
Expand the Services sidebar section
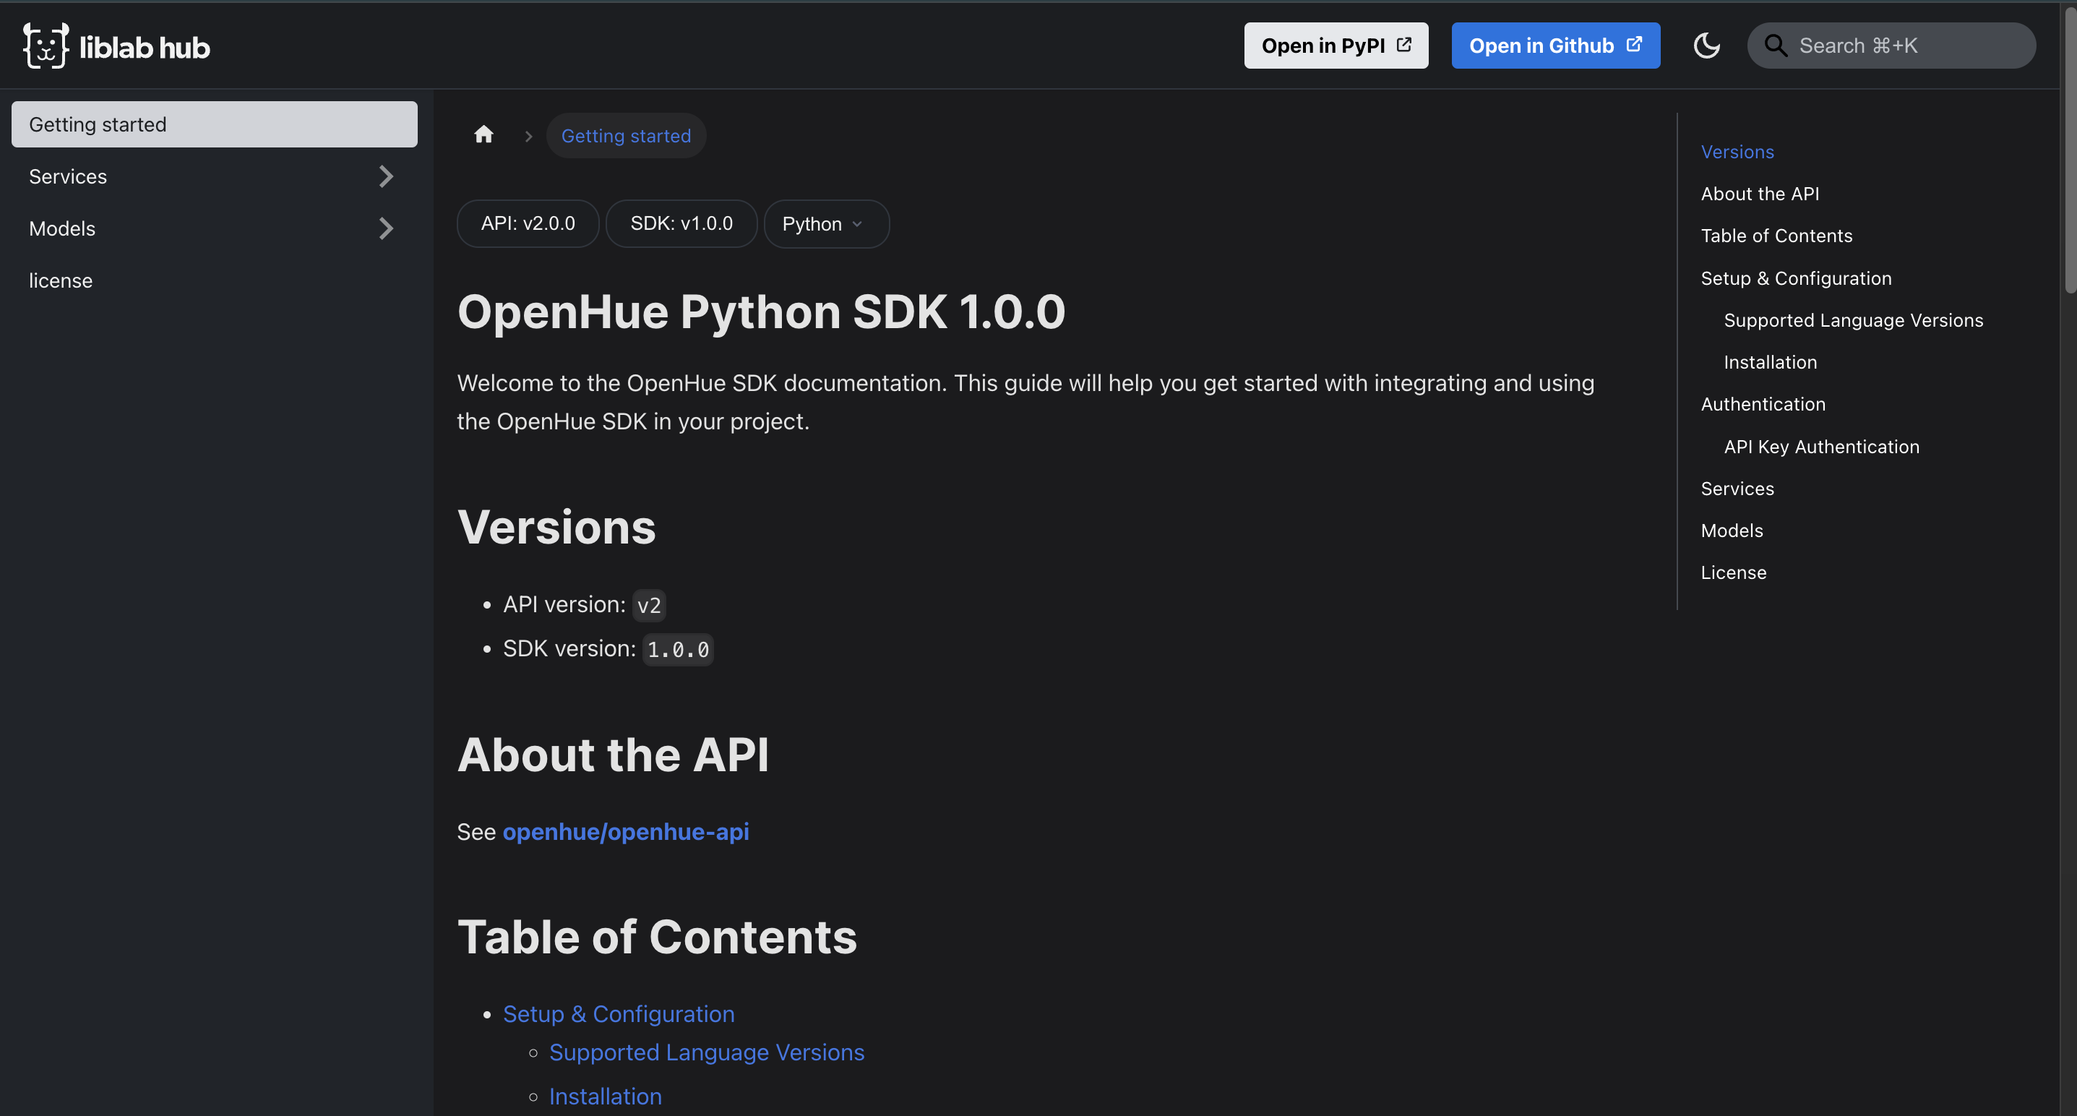[x=386, y=176]
